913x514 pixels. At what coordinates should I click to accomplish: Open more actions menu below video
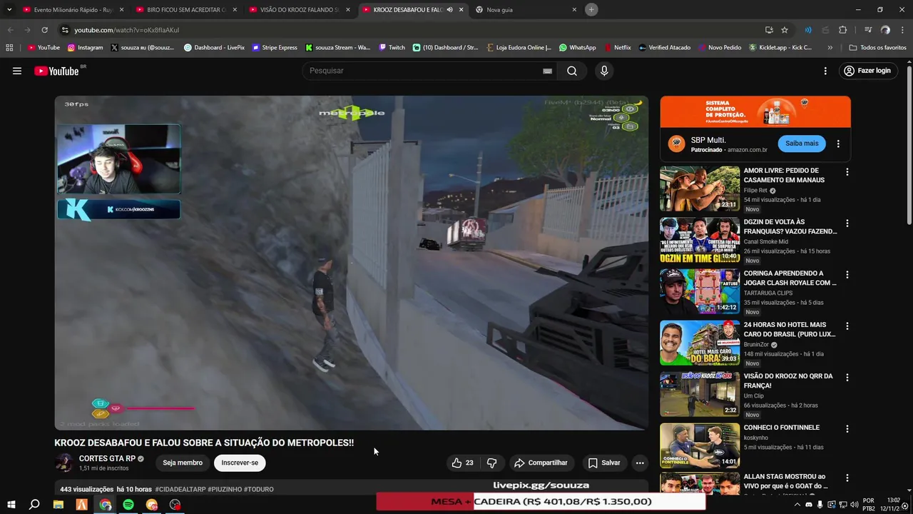coord(640,463)
